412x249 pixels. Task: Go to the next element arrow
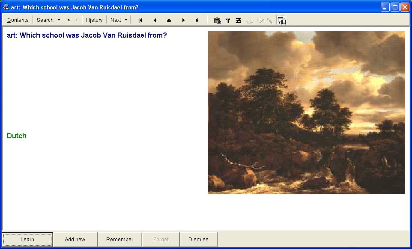[183, 20]
